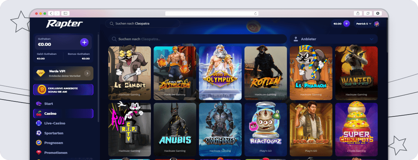Click the Anbieter provider icon
This screenshot has width=418, height=160.
tap(296, 39)
